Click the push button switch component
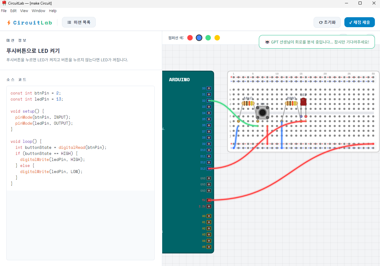Screen dimensions: 380x266 pos(262,113)
